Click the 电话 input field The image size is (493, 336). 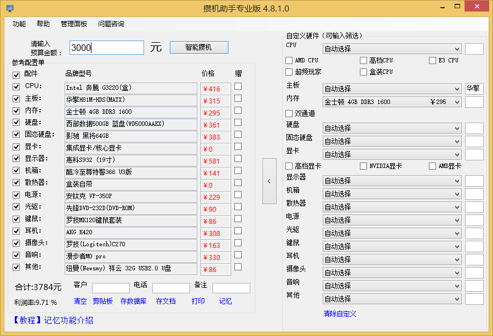pyautogui.click(x=171, y=288)
